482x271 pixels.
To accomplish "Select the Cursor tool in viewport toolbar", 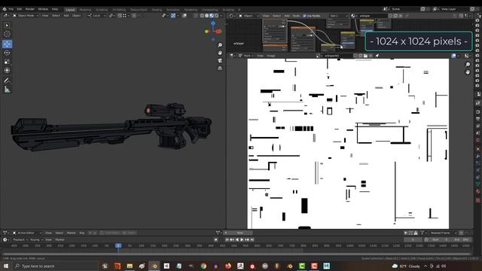I will [x=7, y=34].
